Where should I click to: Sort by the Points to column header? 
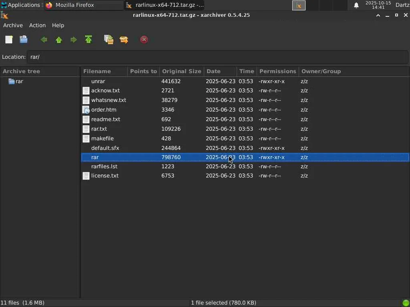tap(143, 71)
